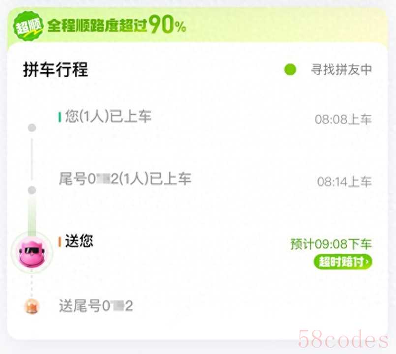
Task: Select the second gray timeline dot
Action: pos(32,190)
